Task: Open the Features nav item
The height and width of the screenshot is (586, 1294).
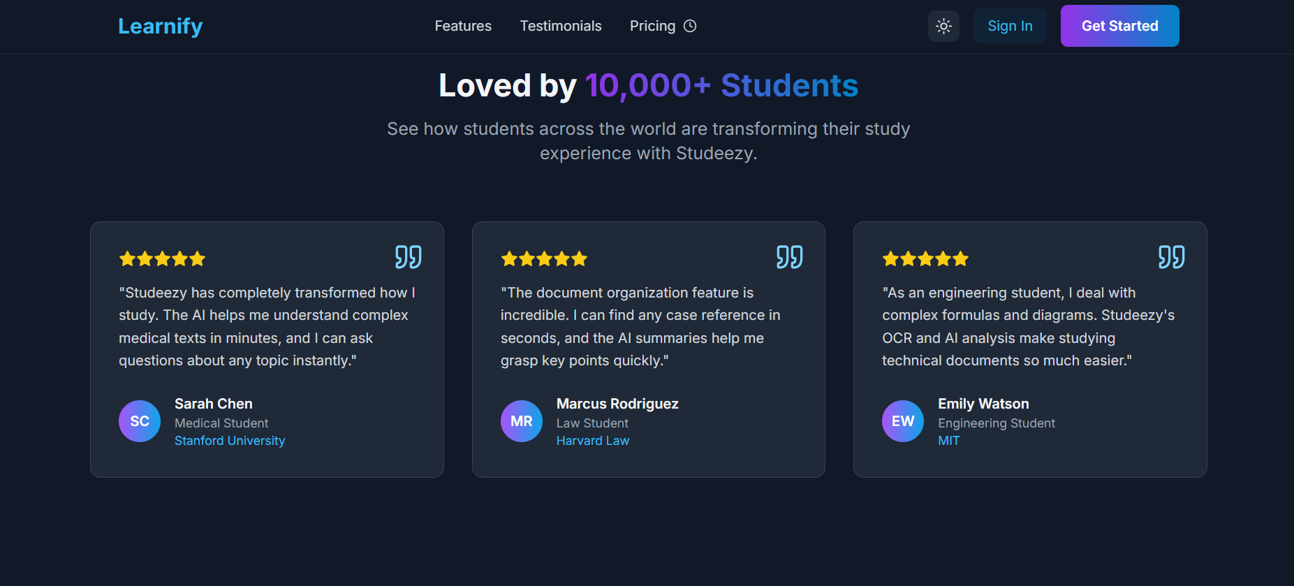Action: [x=463, y=26]
